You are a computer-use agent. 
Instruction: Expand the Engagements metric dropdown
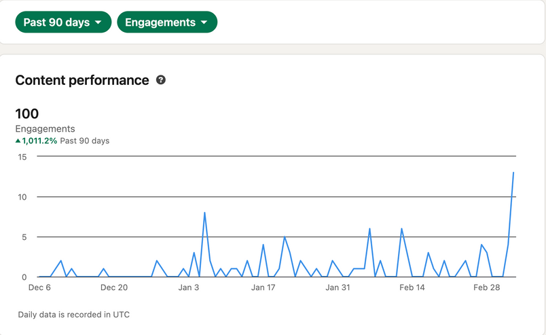[166, 22]
